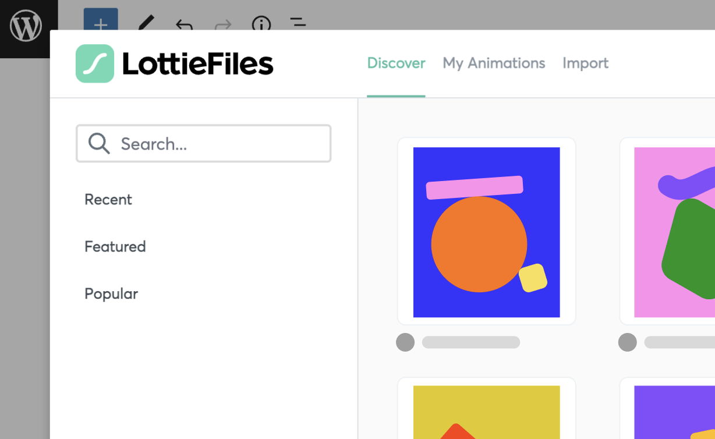Image resolution: width=715 pixels, height=439 pixels.
Task: Select the blue animation with orange circle
Action: (486, 232)
